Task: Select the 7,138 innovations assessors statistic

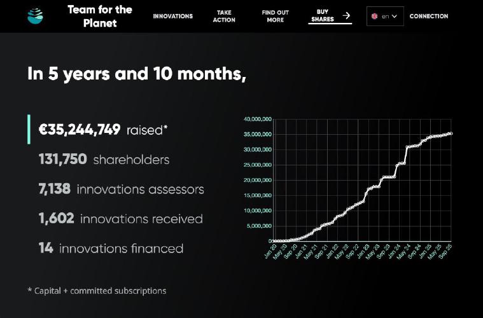Action: tap(121, 189)
